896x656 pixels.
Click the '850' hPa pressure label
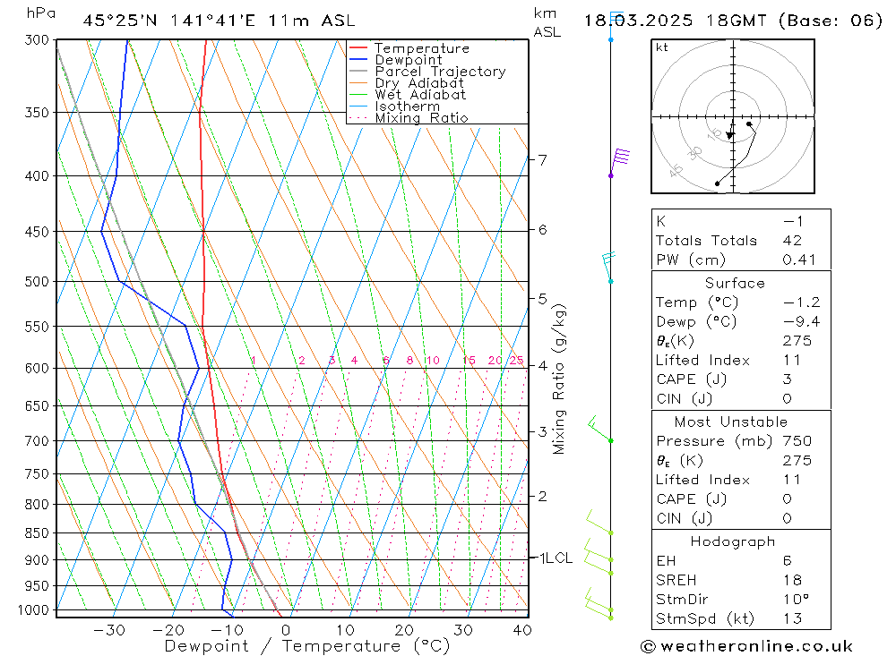pos(37,532)
